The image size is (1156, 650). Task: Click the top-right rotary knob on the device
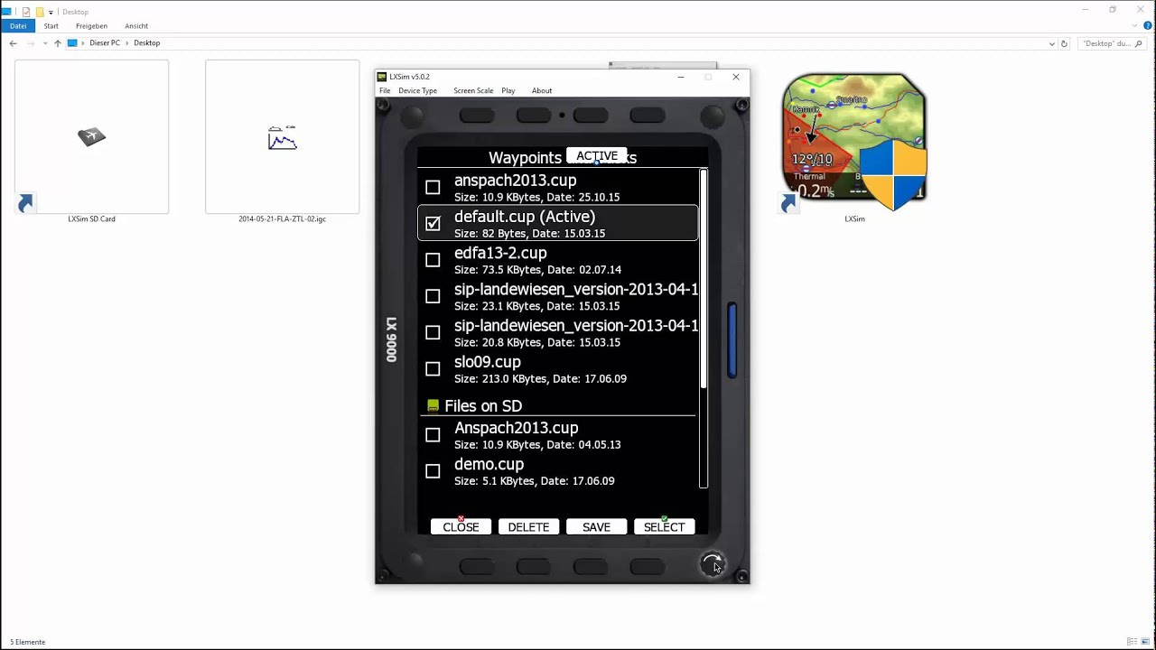coord(713,116)
